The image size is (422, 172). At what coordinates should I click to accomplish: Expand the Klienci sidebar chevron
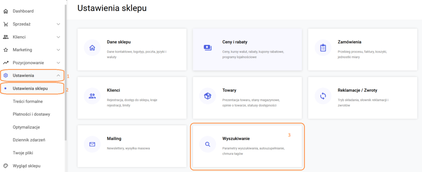click(58, 37)
